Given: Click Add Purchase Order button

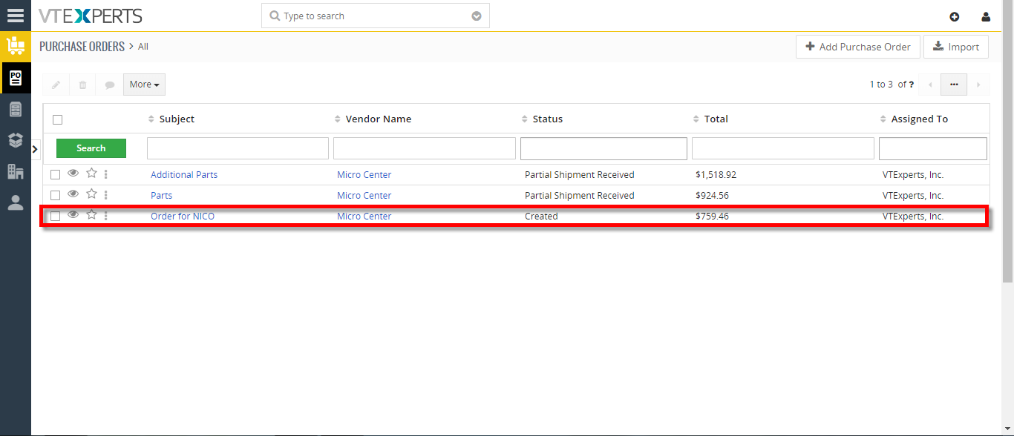Looking at the screenshot, I should pos(858,47).
